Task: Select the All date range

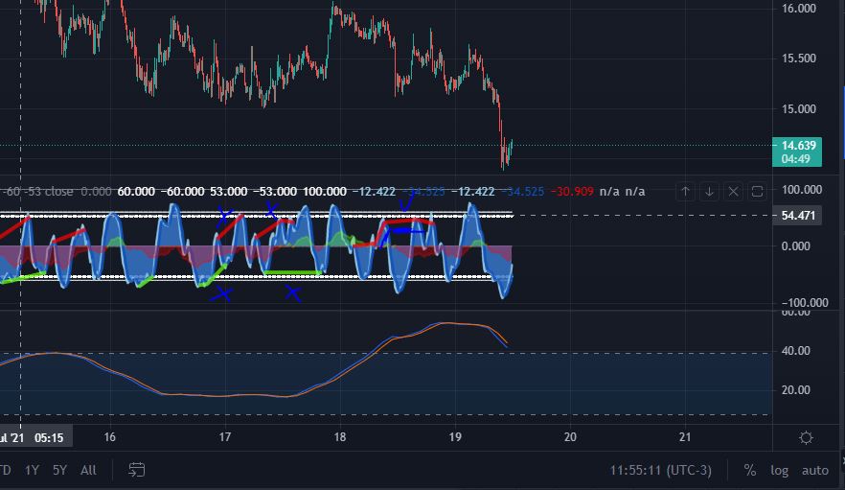Action: tap(88, 470)
